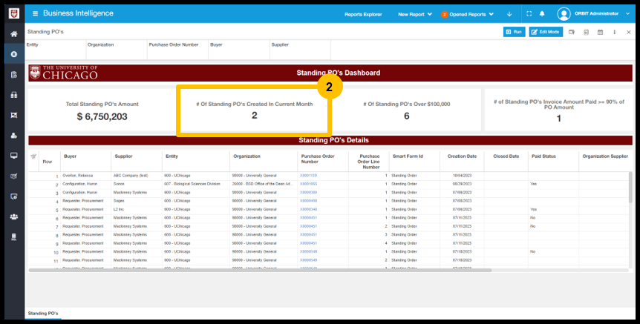Click the ORBIT Administrator avatar
Image resolution: width=640 pixels, height=324 pixels.
click(564, 14)
